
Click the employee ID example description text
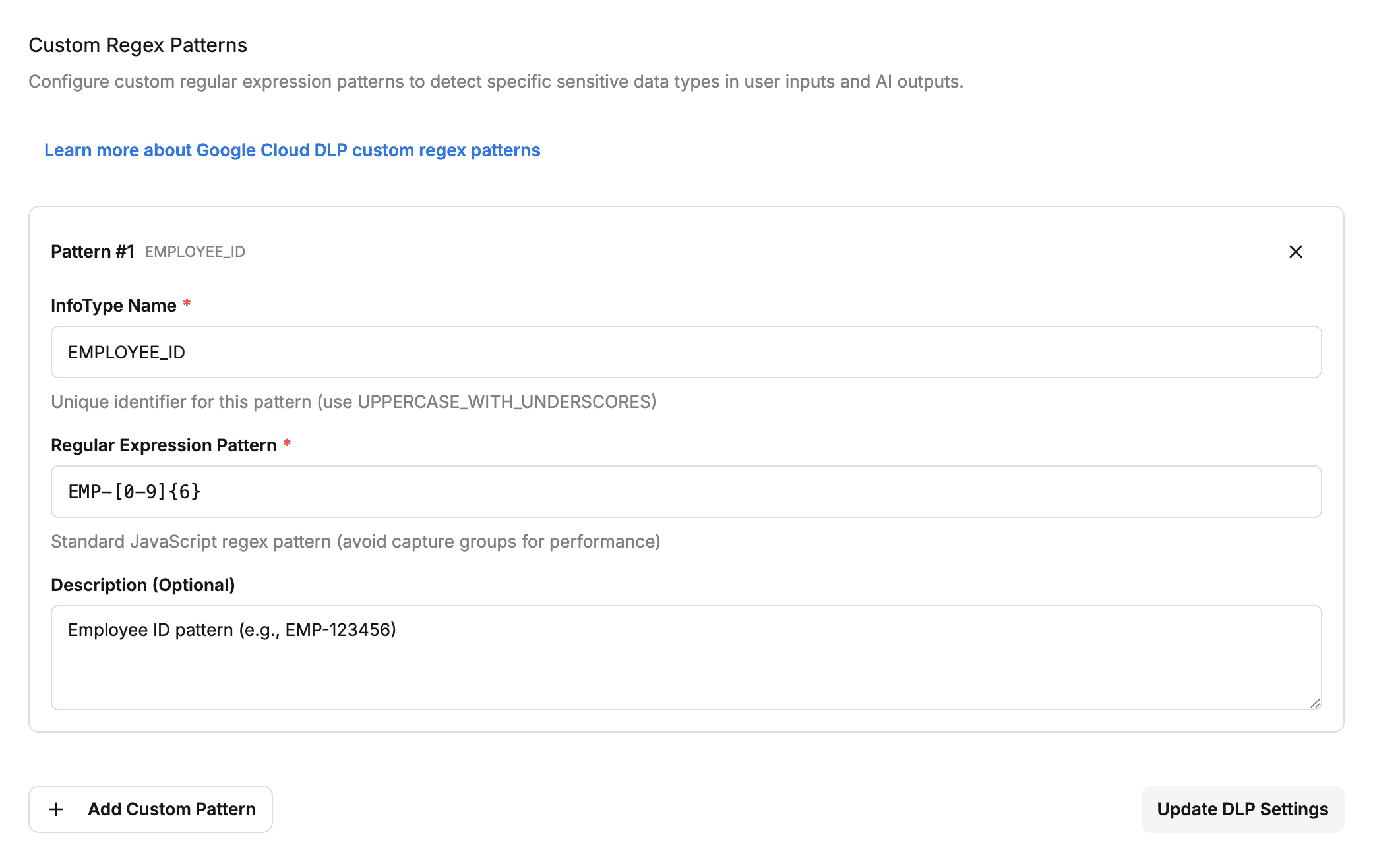(231, 629)
